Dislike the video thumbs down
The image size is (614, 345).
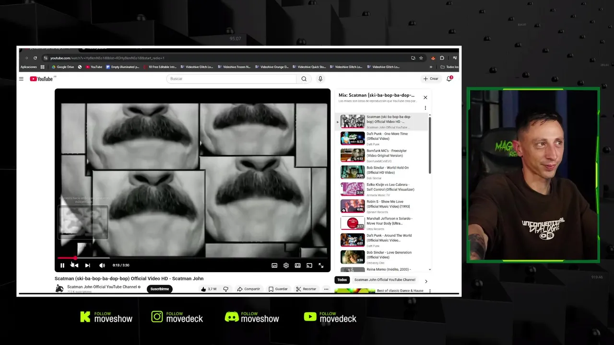coord(226,289)
